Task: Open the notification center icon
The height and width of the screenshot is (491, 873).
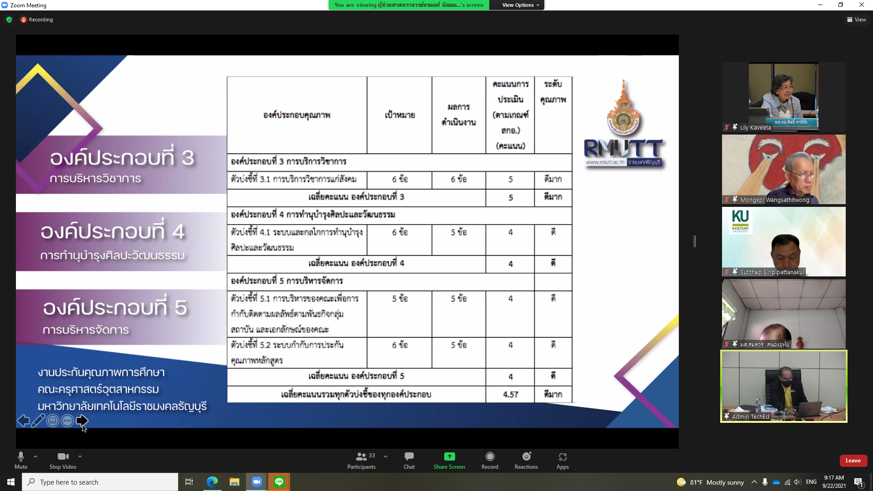Action: tap(858, 482)
